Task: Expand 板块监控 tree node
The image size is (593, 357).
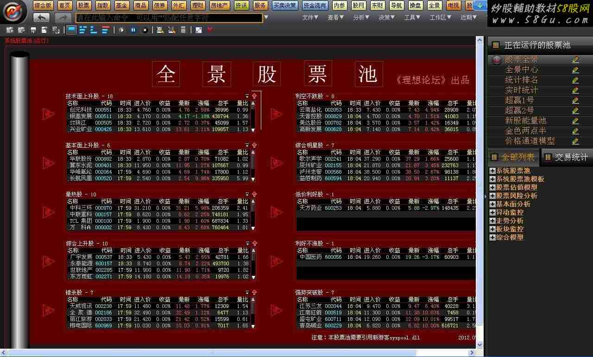Action: 492,229
